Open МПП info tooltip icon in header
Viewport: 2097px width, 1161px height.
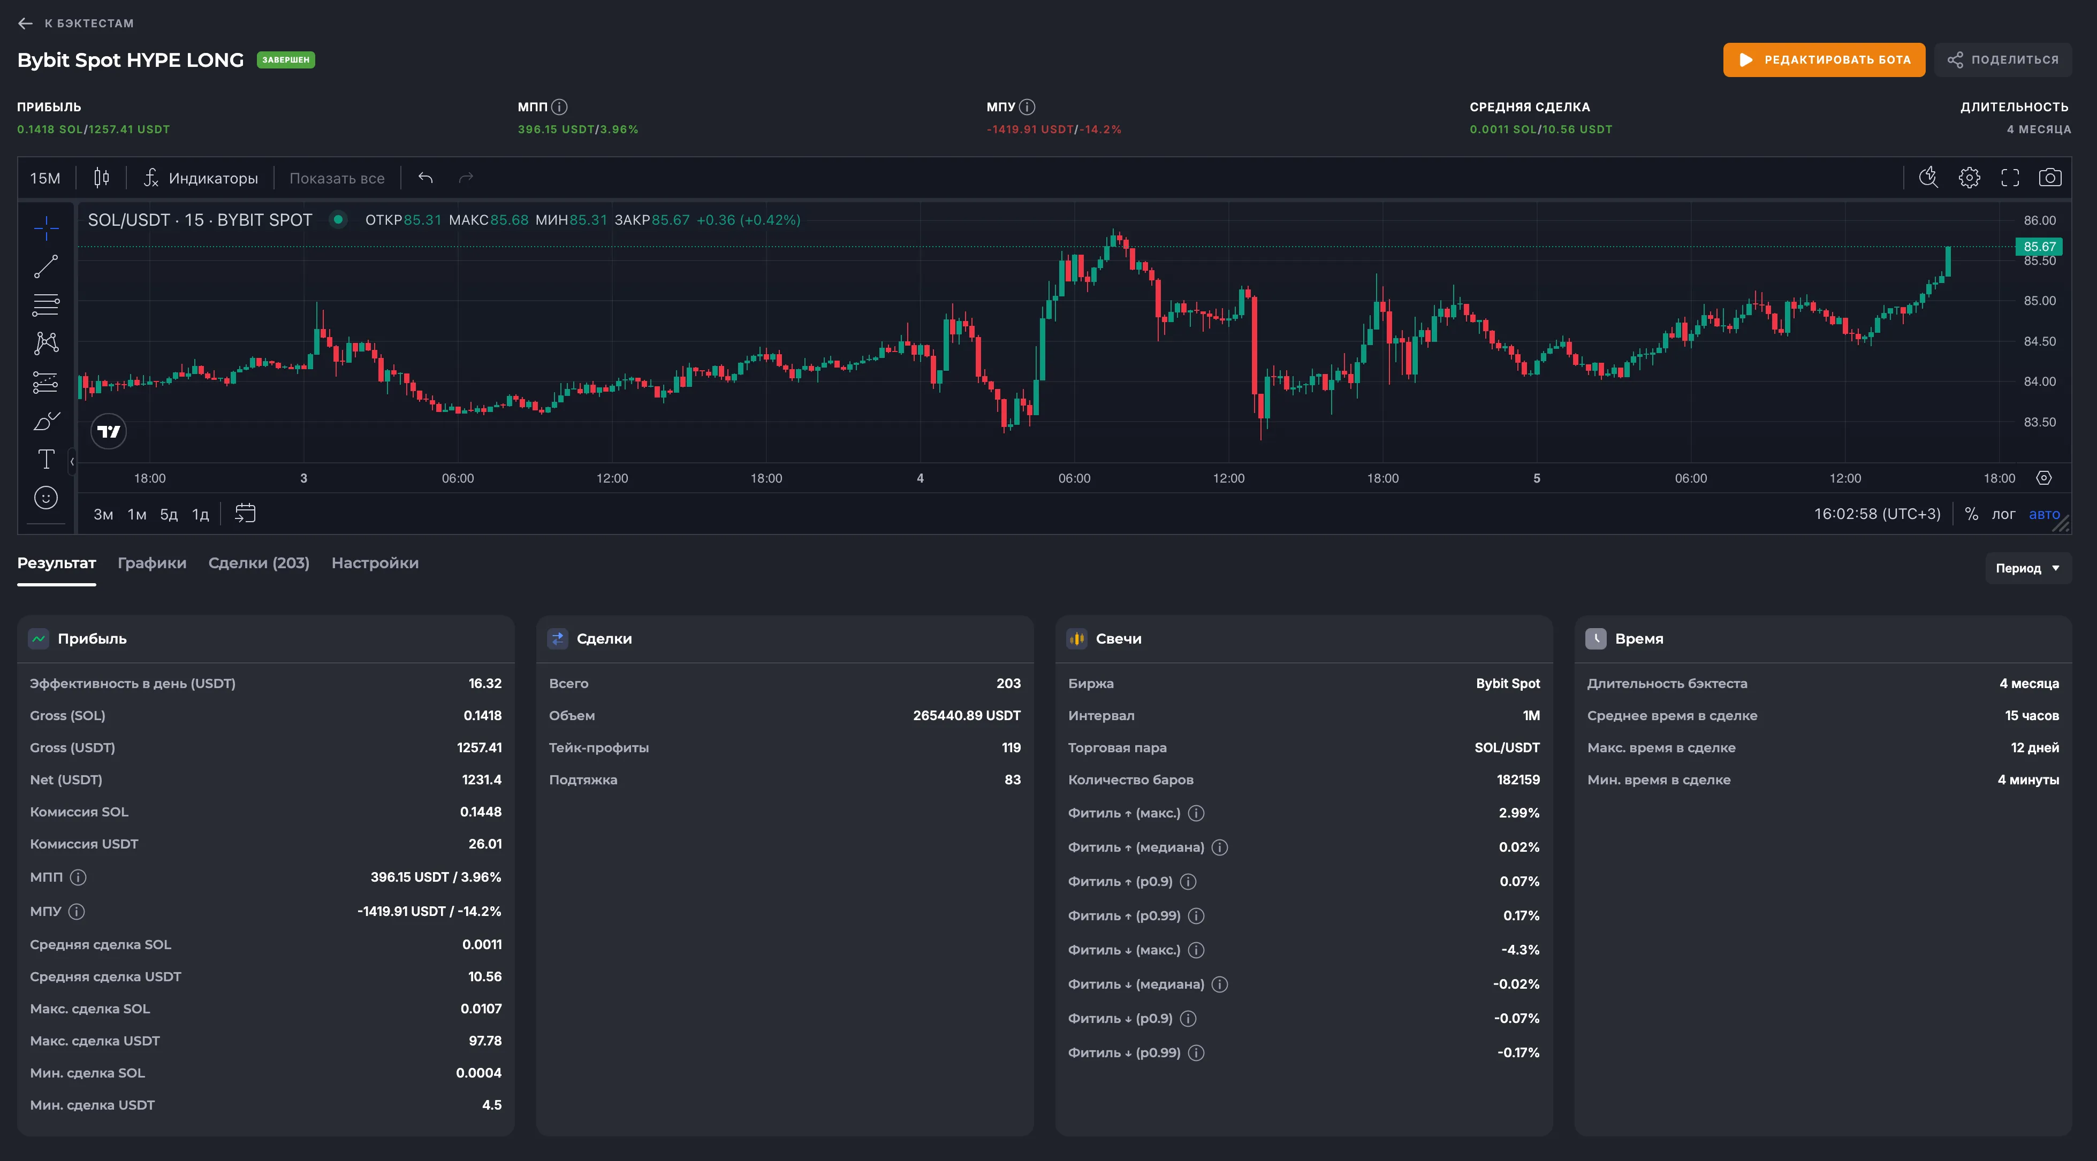click(559, 106)
